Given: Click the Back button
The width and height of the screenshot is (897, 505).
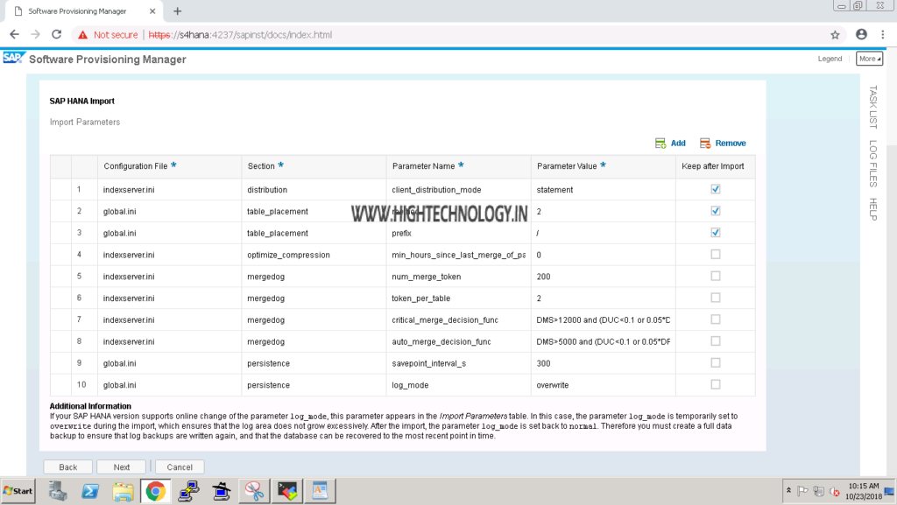Looking at the screenshot, I should [x=68, y=466].
